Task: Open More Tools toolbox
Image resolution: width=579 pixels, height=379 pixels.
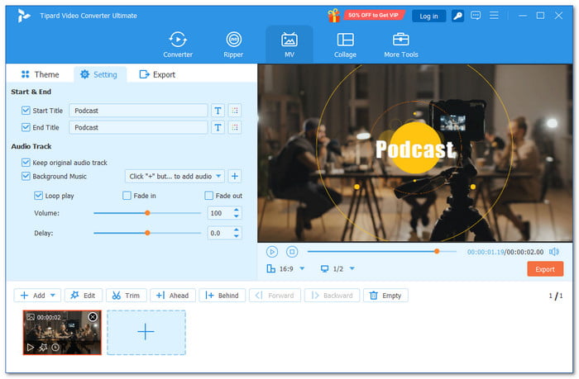Action: 401,45
